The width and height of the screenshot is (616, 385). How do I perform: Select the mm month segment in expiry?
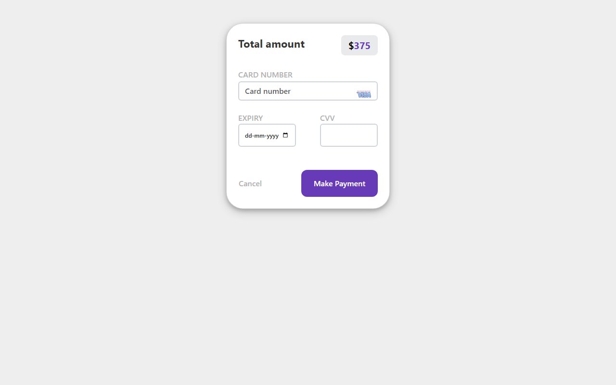(x=259, y=136)
